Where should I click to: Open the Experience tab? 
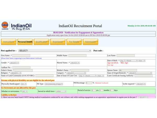58,42
